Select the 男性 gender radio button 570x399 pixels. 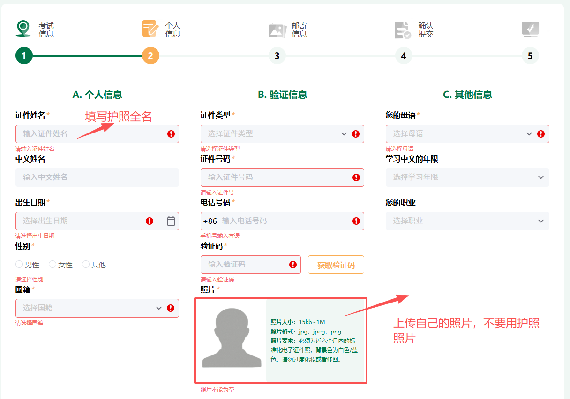tap(19, 265)
